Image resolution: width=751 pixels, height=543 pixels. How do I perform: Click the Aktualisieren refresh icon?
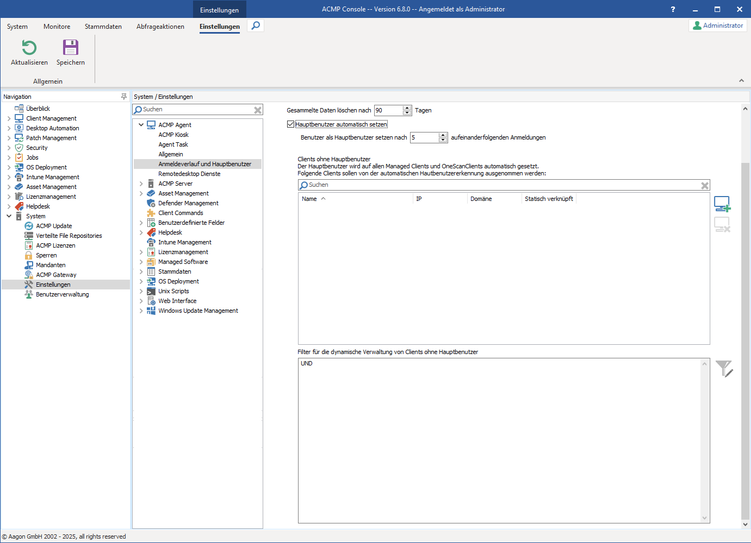click(x=29, y=48)
